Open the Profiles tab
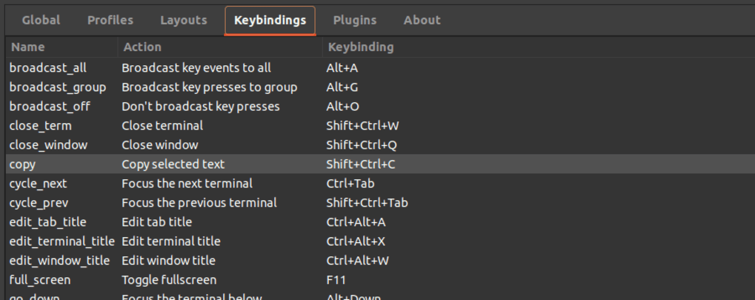 [x=110, y=20]
